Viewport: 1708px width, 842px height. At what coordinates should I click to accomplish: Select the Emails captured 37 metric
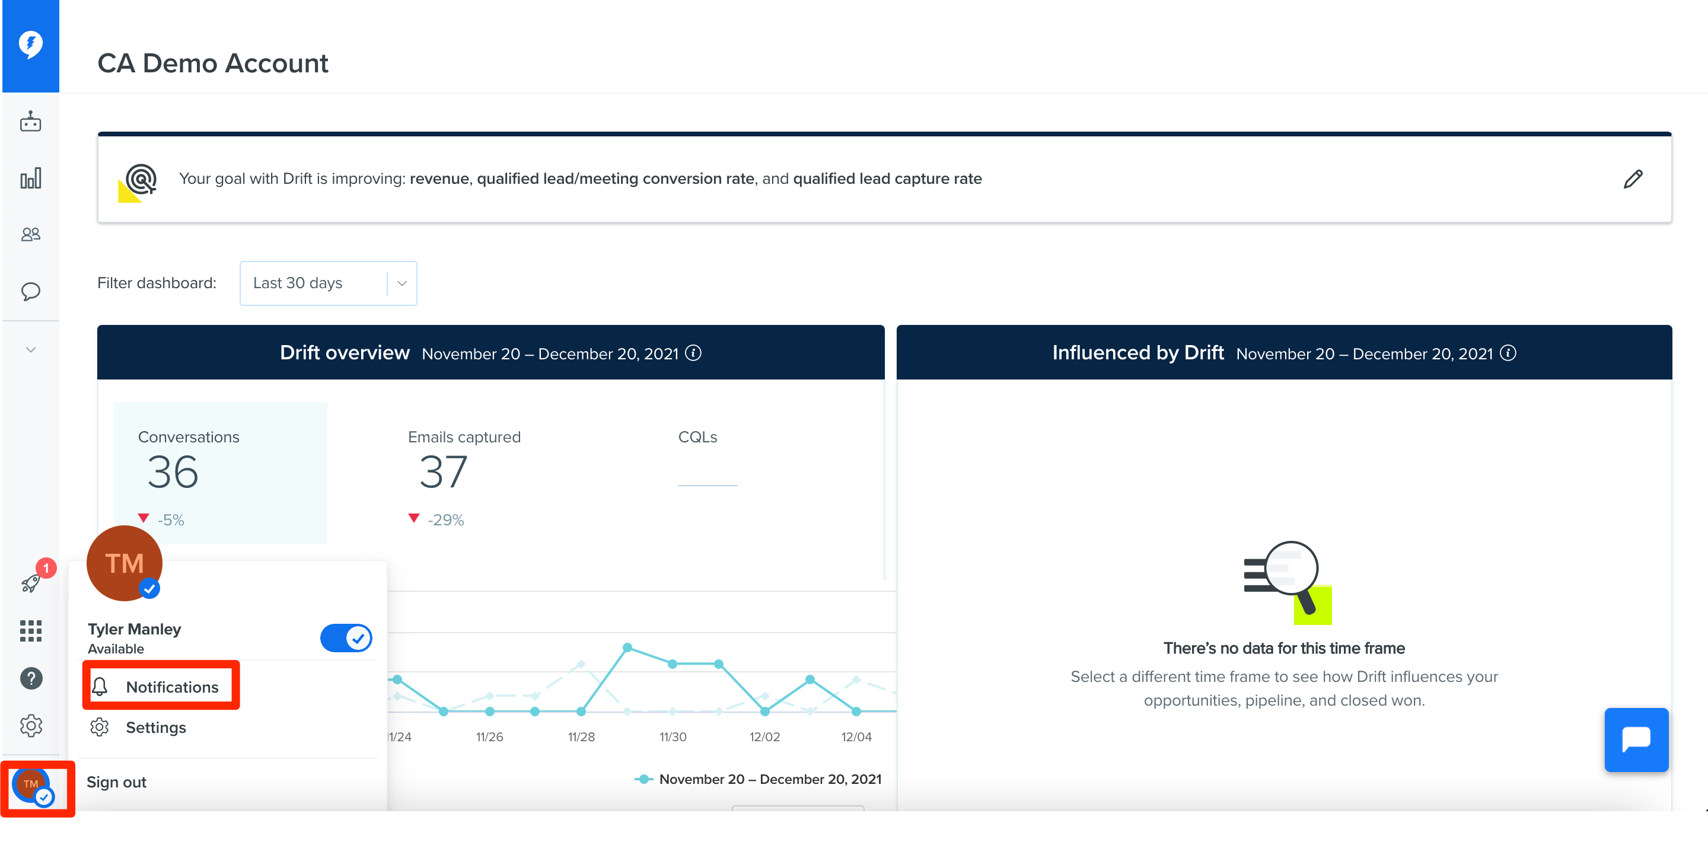(x=464, y=477)
